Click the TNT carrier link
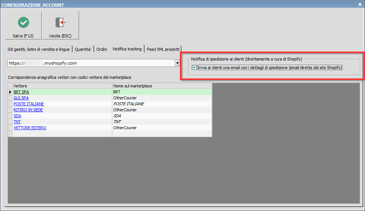 pyautogui.click(x=17, y=122)
